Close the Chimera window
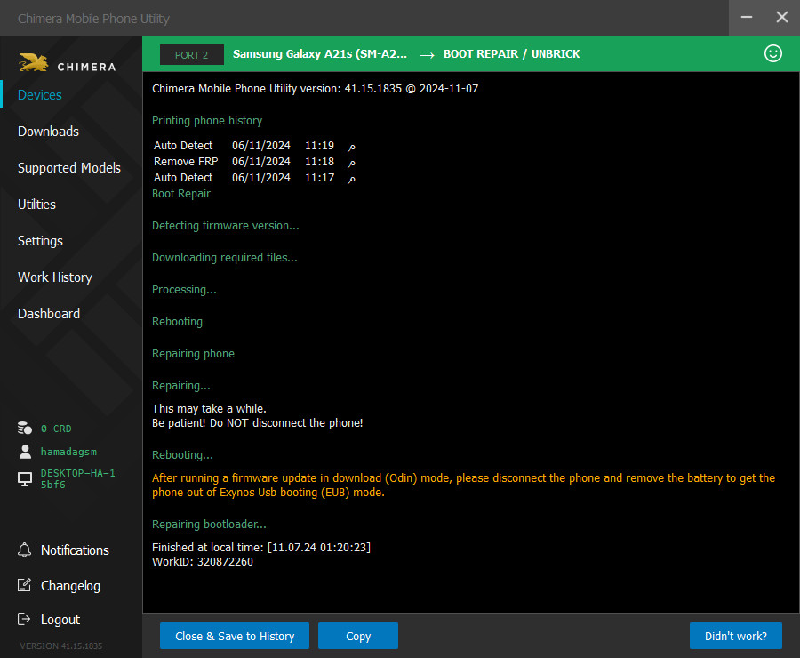This screenshot has width=800, height=658. (x=781, y=18)
